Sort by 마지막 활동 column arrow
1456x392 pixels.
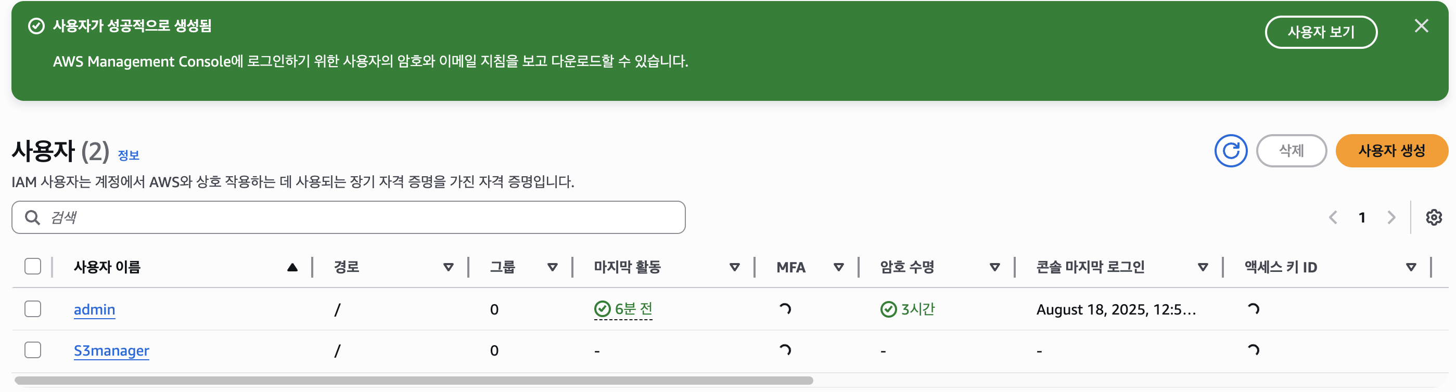pyautogui.click(x=734, y=267)
